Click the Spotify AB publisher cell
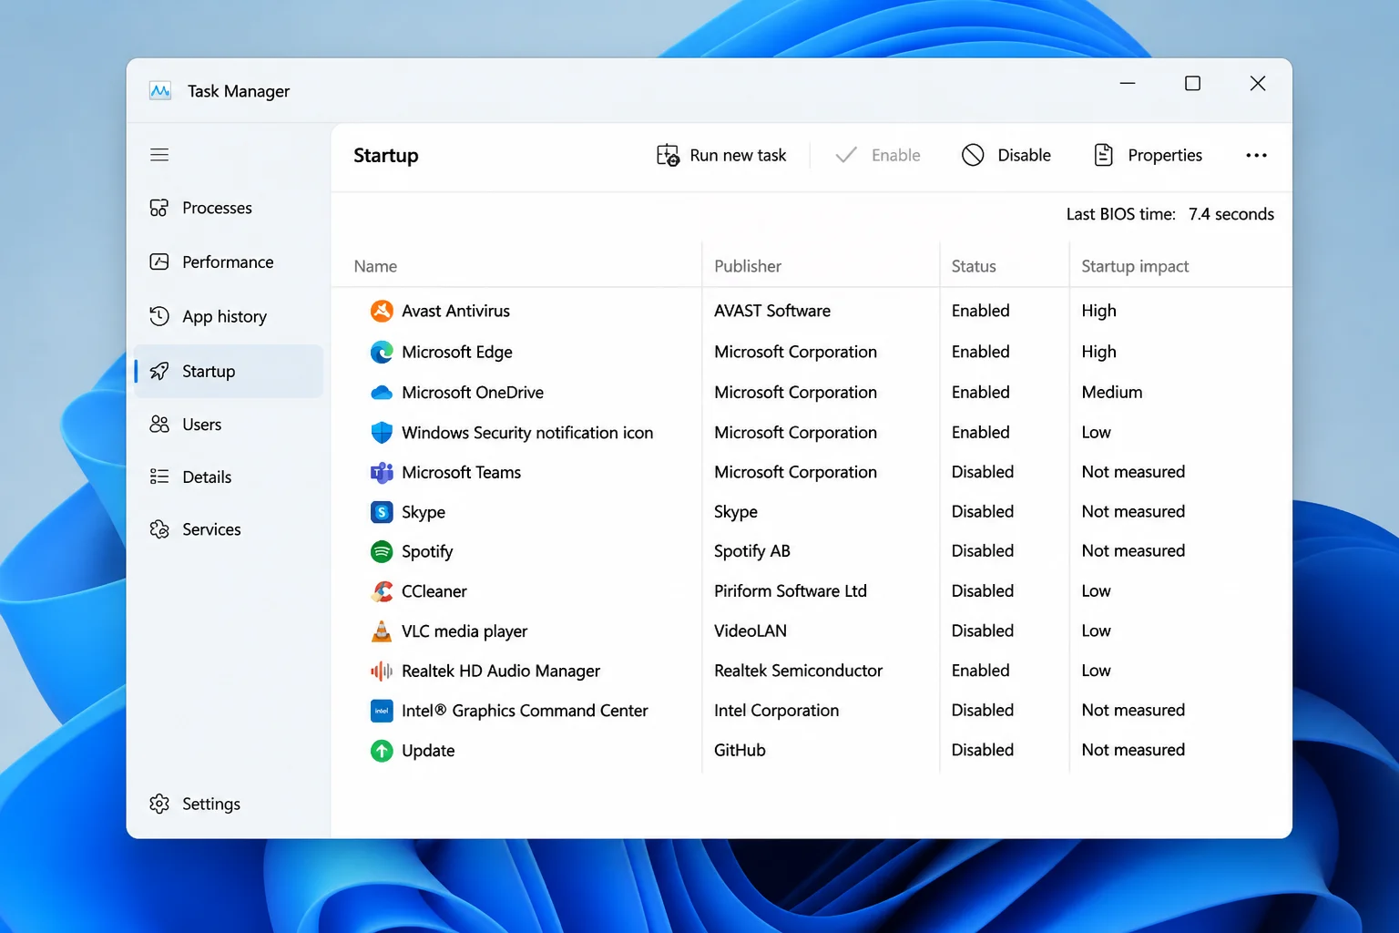Viewport: 1399px width, 933px height. (x=752, y=551)
